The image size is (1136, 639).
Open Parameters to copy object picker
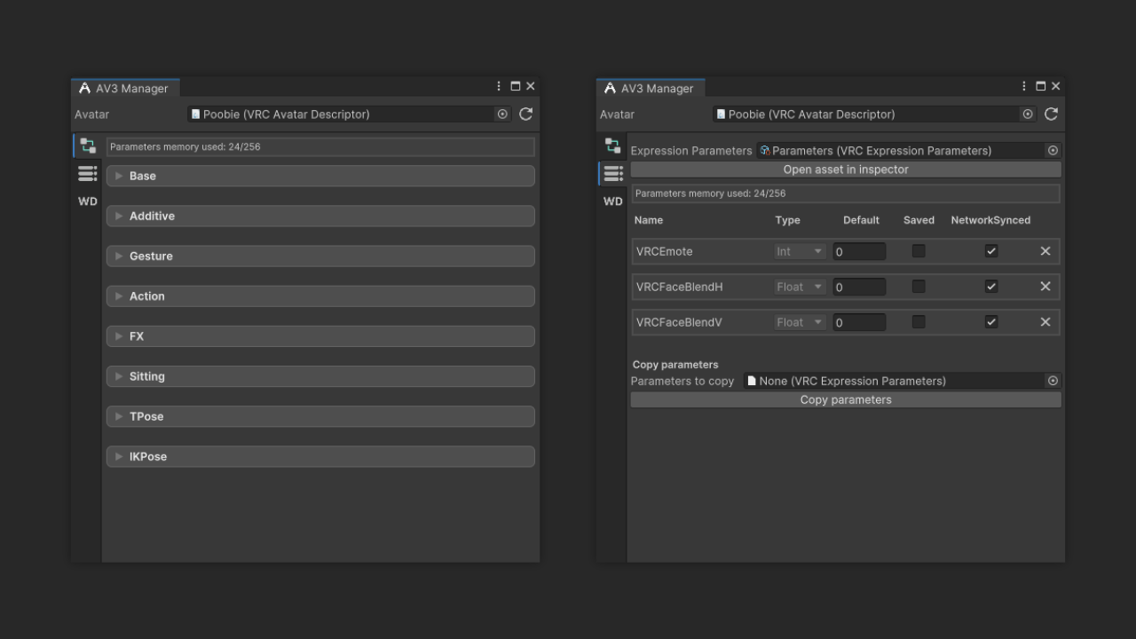[x=1053, y=381]
